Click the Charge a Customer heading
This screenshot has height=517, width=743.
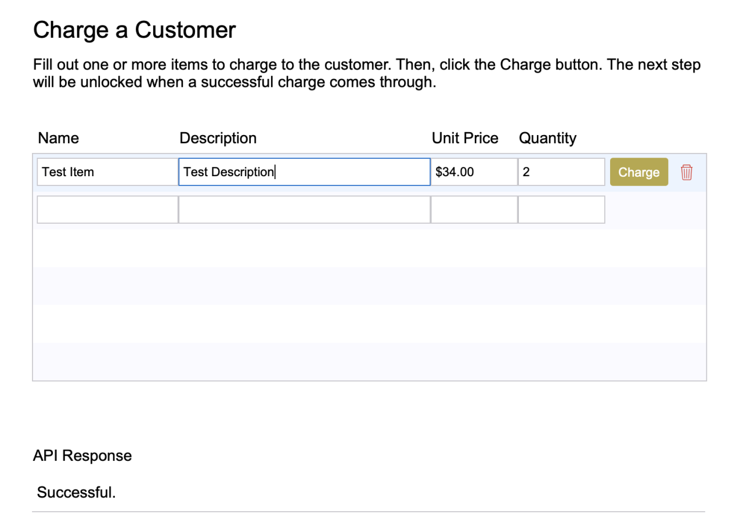135,30
